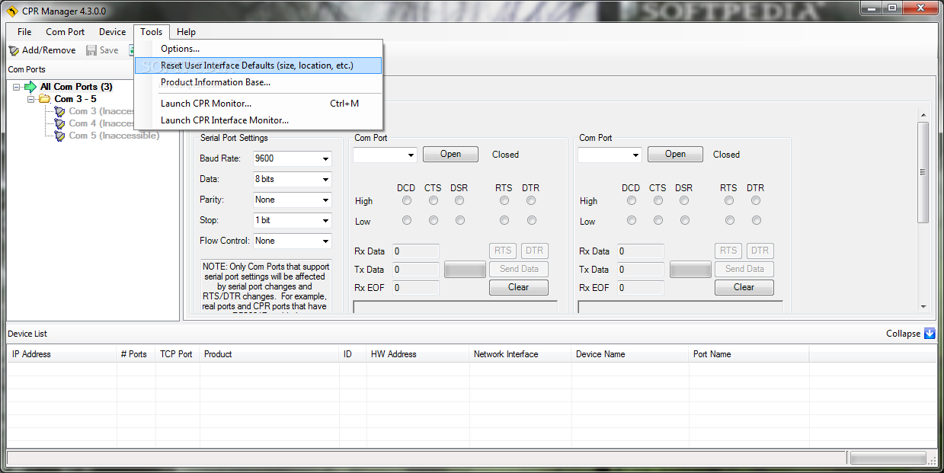This screenshot has height=473, width=944.
Task: Choose Launch CPR Monitor... menu entry
Action: click(258, 104)
